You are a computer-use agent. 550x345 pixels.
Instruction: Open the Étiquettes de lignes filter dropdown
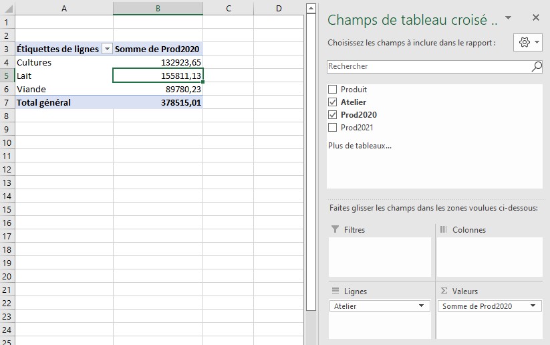(107, 49)
